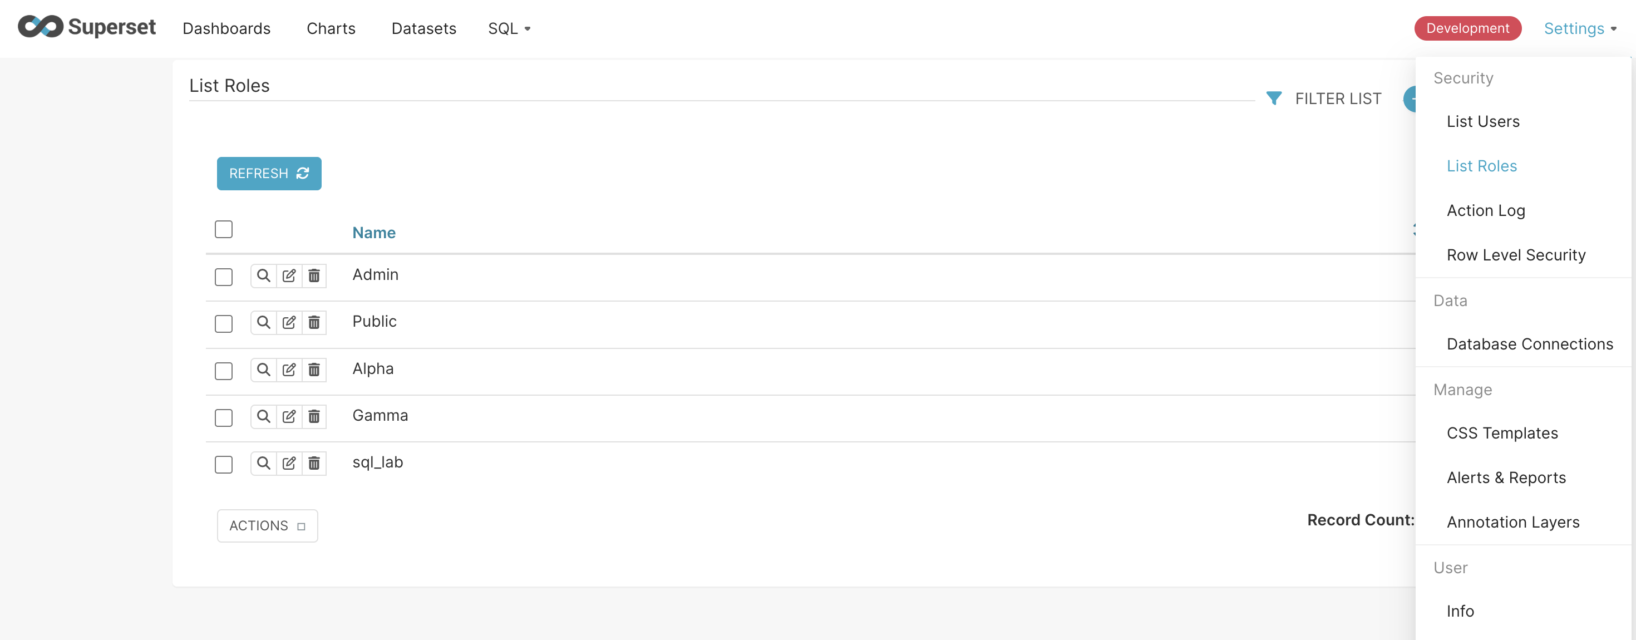The width and height of the screenshot is (1636, 640).
Task: Click the Superset logo
Action: coord(87,27)
